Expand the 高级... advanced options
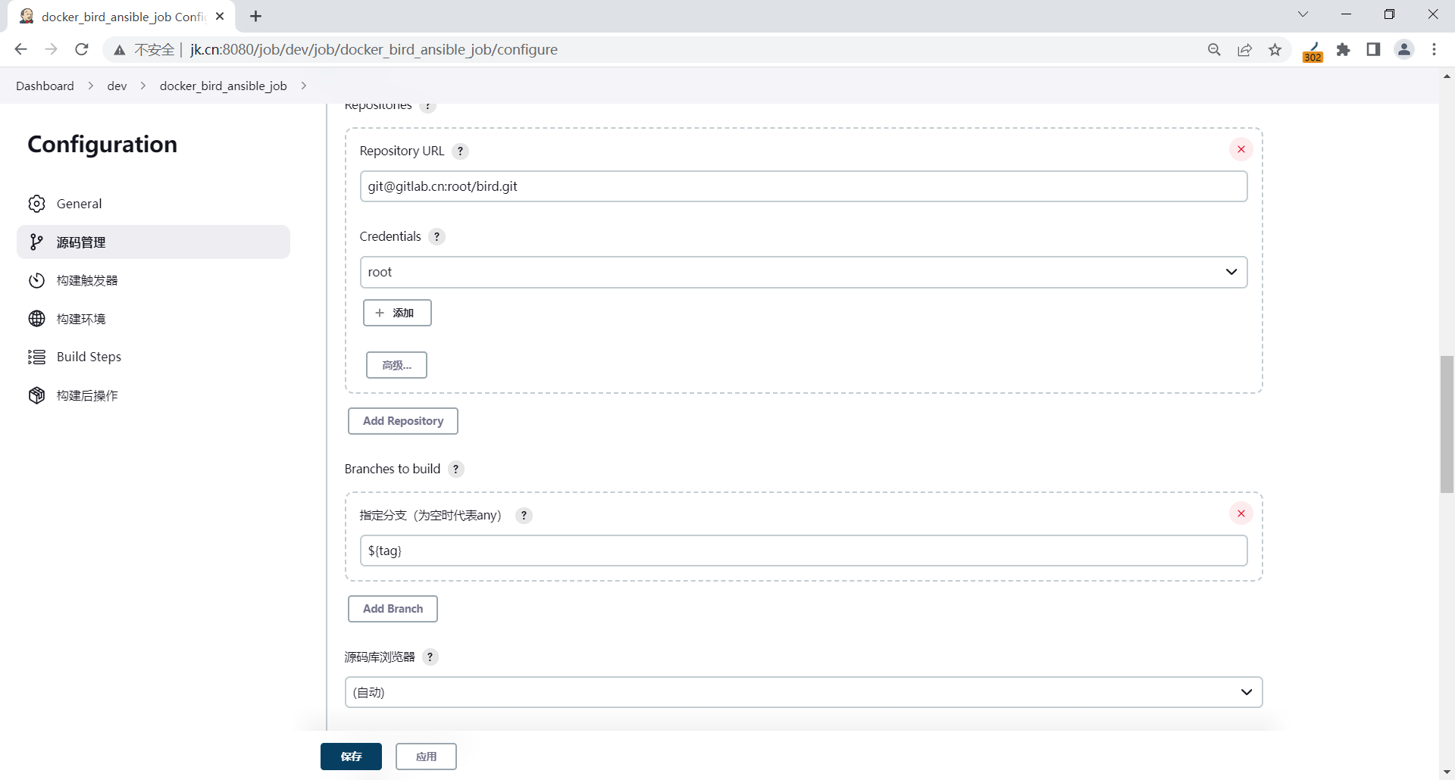 396,365
